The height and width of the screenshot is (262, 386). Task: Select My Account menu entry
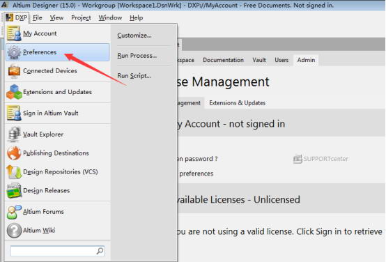tap(58, 33)
